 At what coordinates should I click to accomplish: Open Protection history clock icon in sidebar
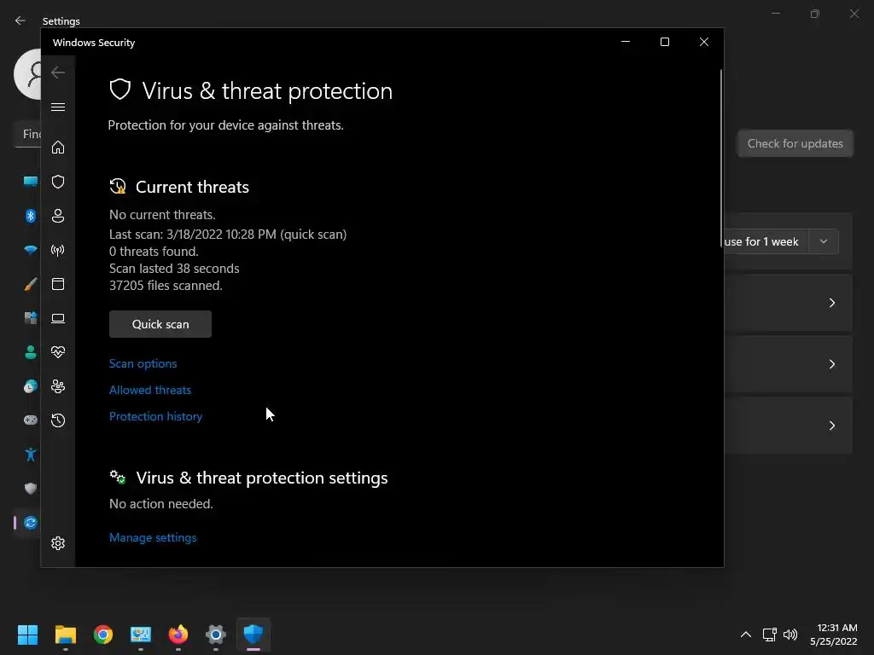click(x=58, y=420)
